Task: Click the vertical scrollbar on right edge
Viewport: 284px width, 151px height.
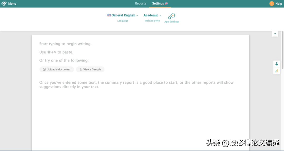Action: (x=282, y=51)
